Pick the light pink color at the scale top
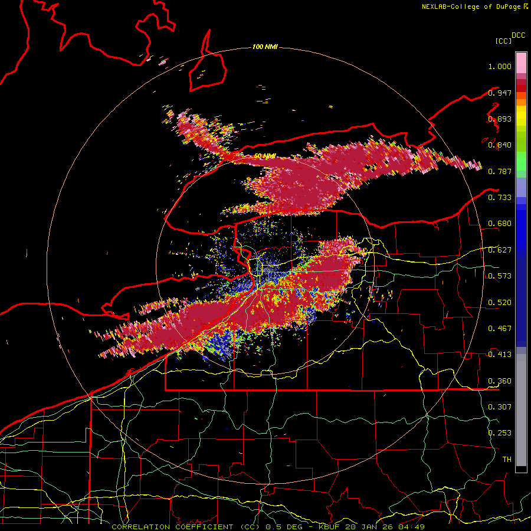Viewport: 531px width, 531px height. (x=521, y=63)
